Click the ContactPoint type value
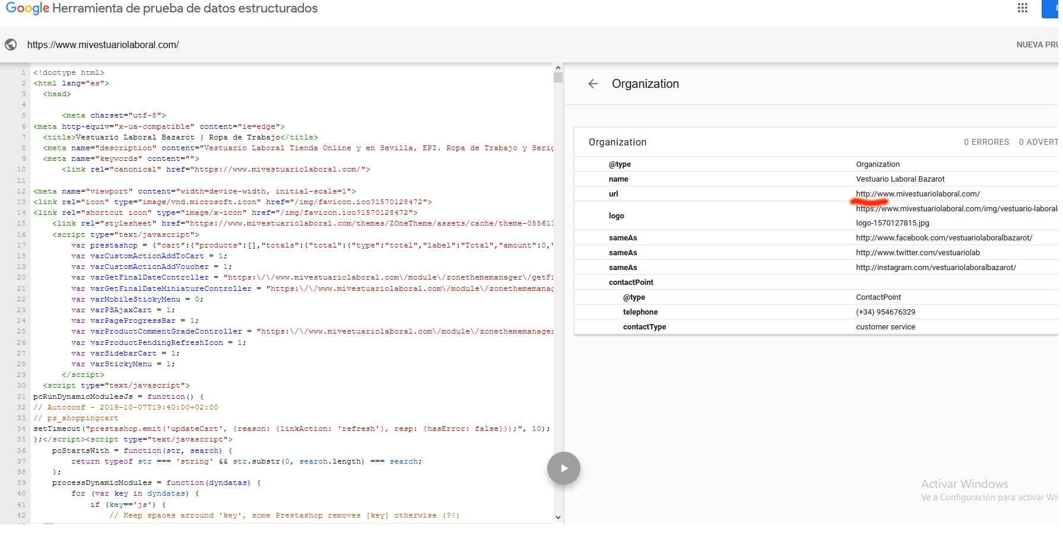 click(878, 297)
